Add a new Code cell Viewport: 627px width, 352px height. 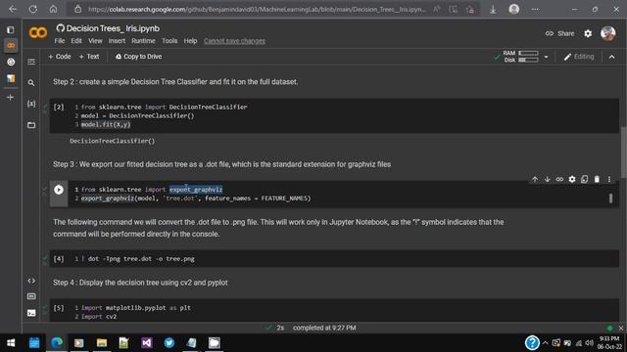point(60,57)
